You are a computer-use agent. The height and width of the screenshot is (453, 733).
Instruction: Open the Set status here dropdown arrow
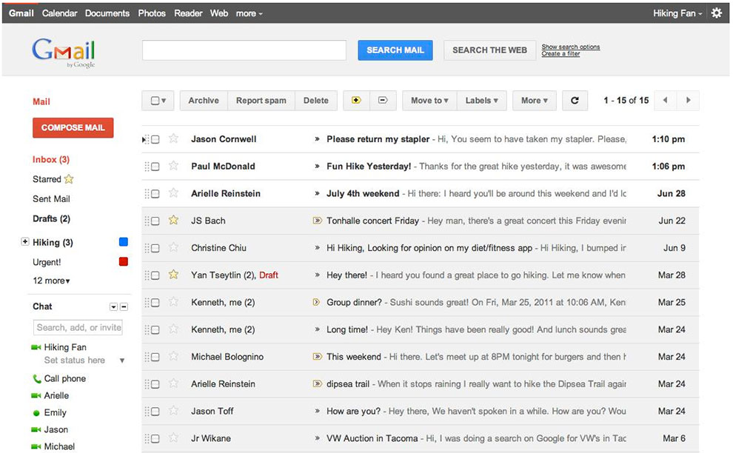pyautogui.click(x=122, y=360)
